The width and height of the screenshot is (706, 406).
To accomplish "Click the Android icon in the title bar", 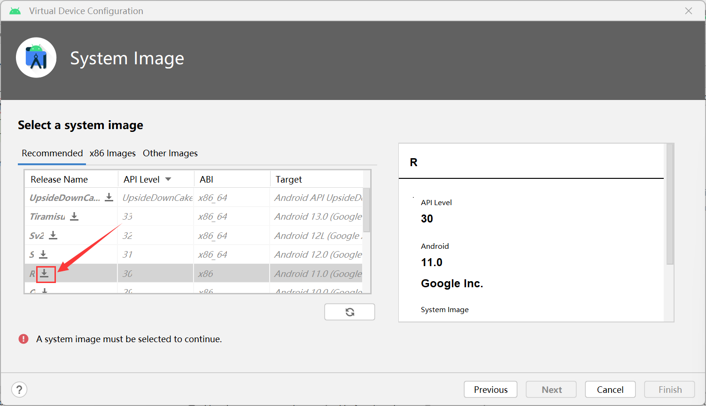I will coord(15,11).
